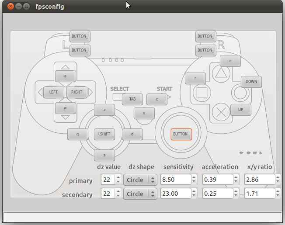Close the fpsconfig window
The width and height of the screenshot is (285, 225).
11,7
